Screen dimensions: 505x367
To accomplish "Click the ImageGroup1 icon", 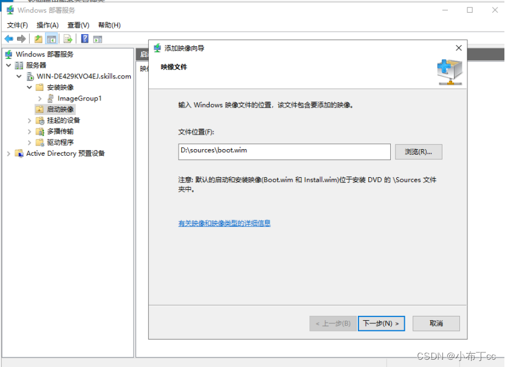I will click(50, 99).
